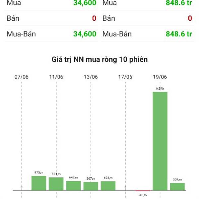Click the 07/06 date marker
Screen dimensions: 199x199
(x=22, y=77)
